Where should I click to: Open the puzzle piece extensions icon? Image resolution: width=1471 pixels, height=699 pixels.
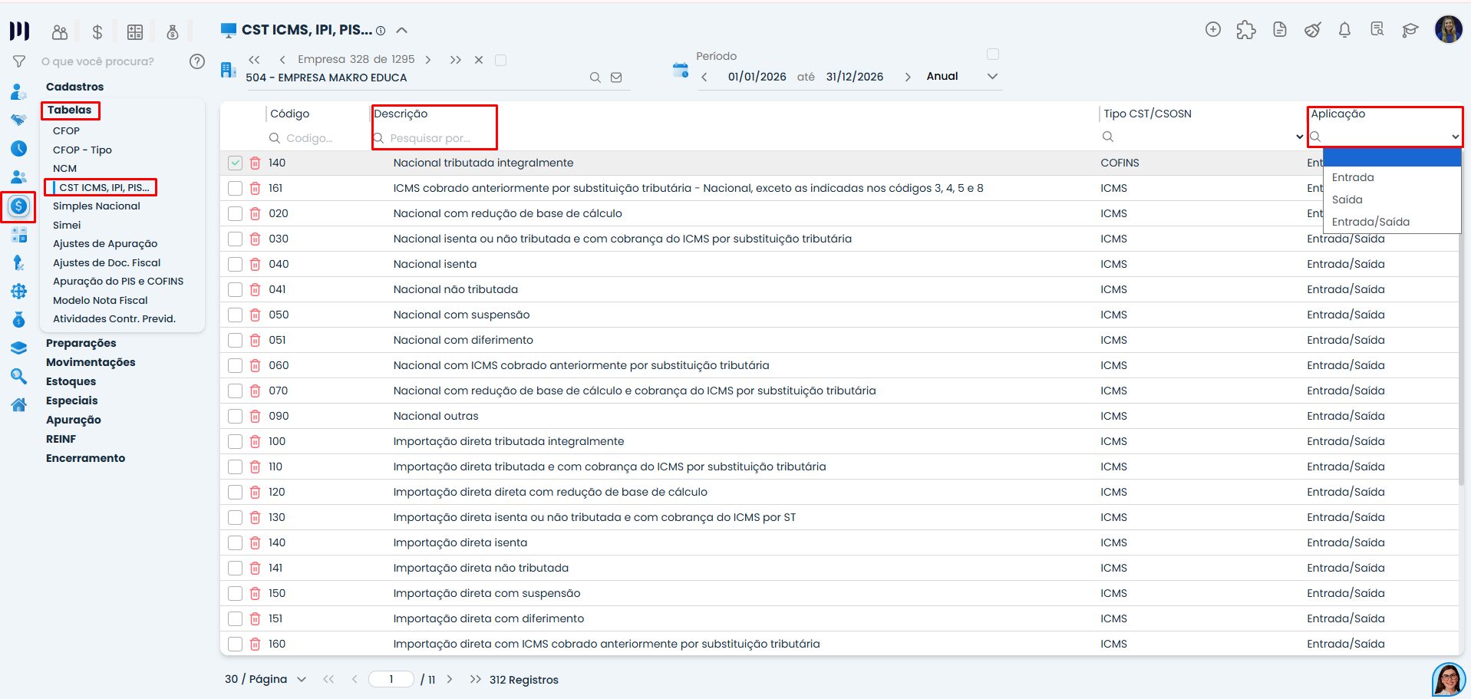1246,30
